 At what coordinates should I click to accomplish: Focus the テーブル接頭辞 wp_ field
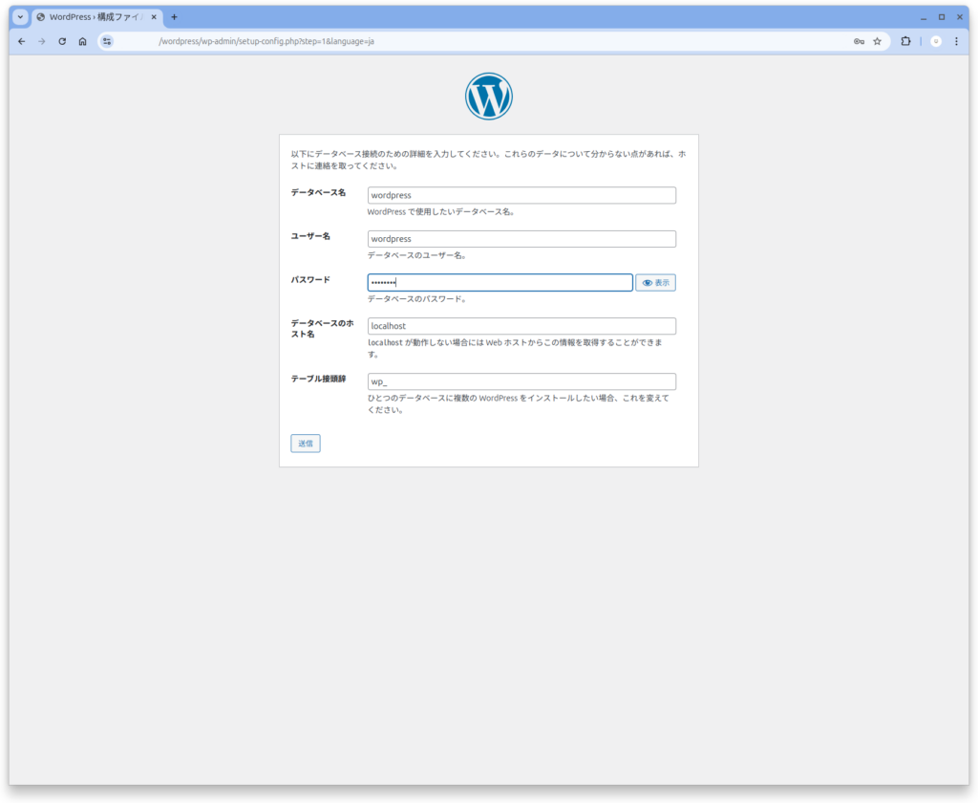point(521,381)
